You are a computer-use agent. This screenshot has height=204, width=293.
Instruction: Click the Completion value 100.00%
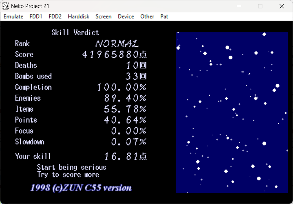122,87
